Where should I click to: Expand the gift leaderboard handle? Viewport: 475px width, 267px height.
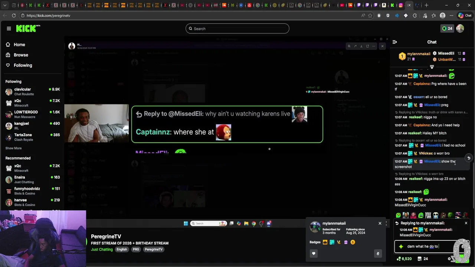tap(432, 67)
